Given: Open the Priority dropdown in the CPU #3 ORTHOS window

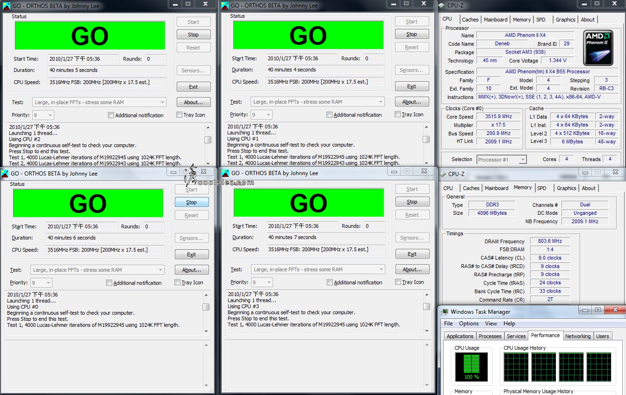Looking at the screenshot, I should (x=262, y=282).
